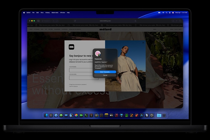Launch Maps from the Dock

tap(71, 115)
